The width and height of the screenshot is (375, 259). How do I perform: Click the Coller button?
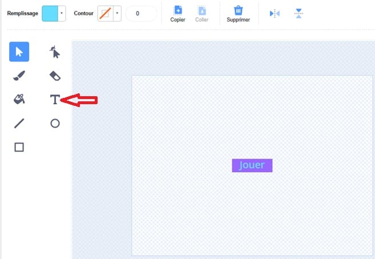click(x=202, y=14)
